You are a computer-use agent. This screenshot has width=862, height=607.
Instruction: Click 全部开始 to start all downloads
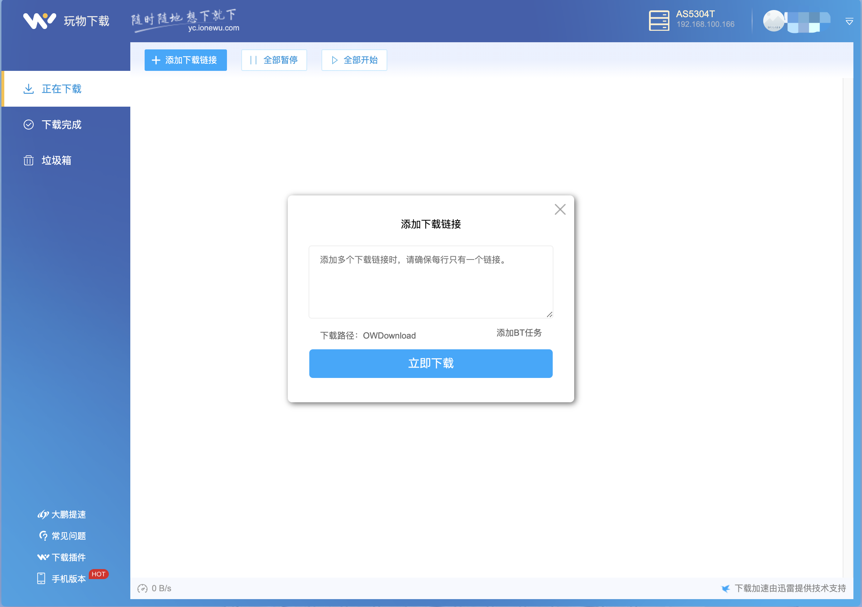click(x=354, y=60)
